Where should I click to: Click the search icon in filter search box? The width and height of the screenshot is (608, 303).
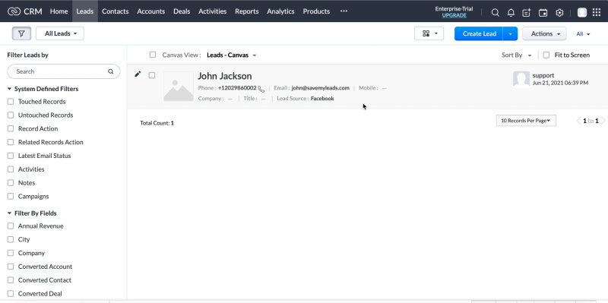(x=111, y=71)
